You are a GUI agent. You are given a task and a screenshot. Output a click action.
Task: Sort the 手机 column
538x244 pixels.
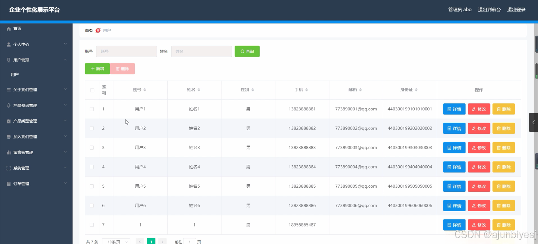306,90
